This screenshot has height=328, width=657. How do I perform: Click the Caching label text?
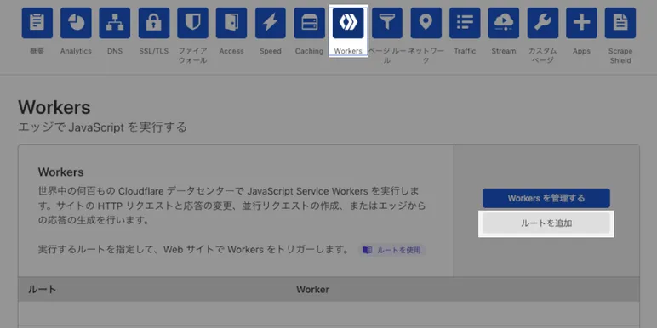[309, 51]
